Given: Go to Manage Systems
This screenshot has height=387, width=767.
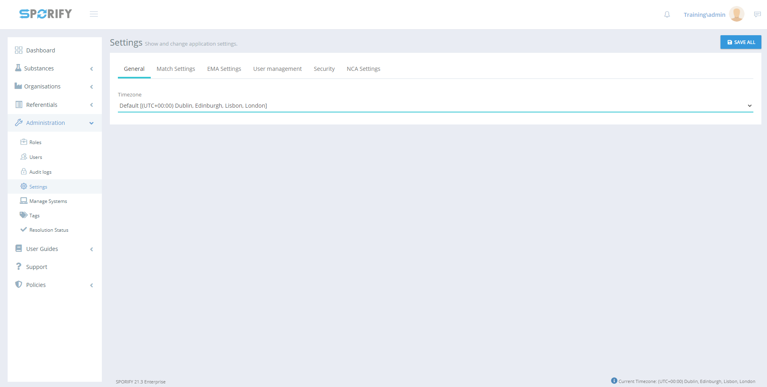Looking at the screenshot, I should 48,201.
